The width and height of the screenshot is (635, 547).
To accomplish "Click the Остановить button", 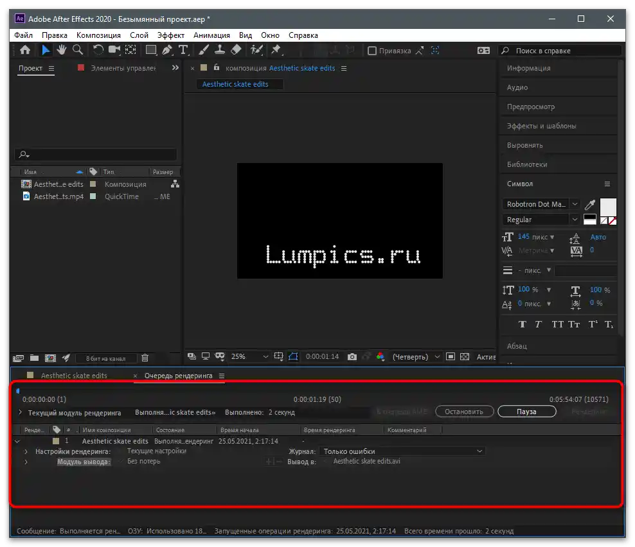I will tap(464, 412).
